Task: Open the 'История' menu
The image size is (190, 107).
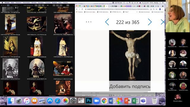Action: tap(34, 3)
